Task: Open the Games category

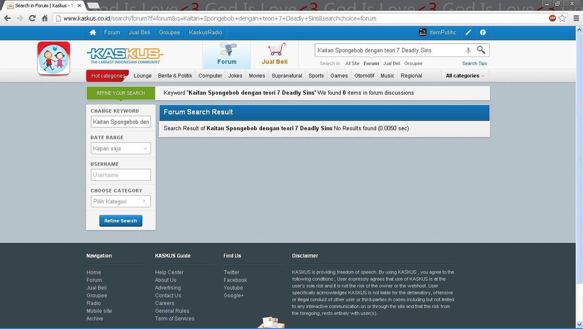Action: coord(339,76)
